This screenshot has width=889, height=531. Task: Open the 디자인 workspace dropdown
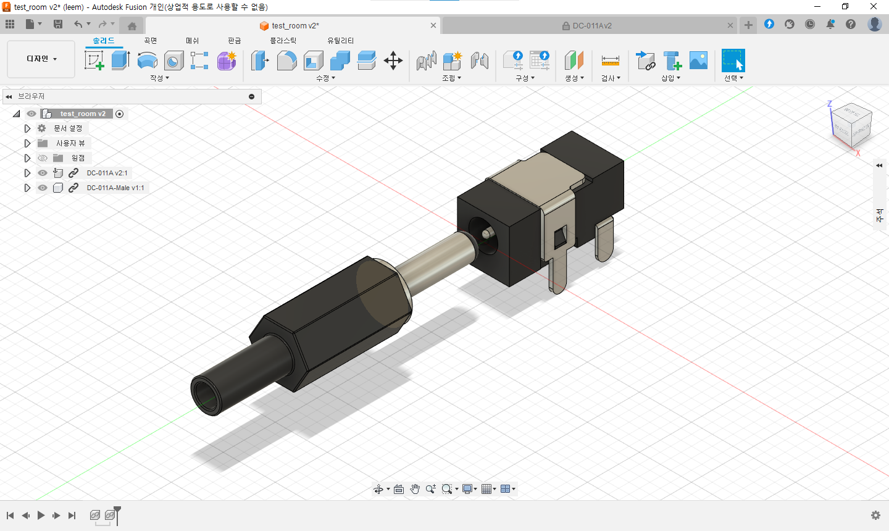[x=41, y=59]
